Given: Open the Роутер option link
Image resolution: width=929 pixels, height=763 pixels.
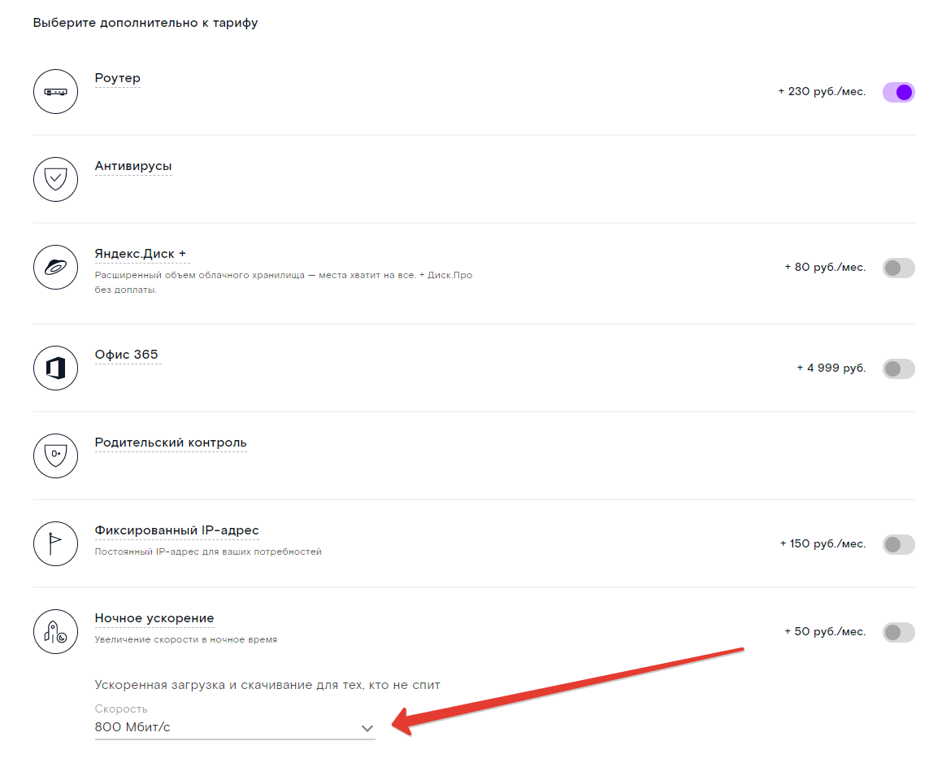Looking at the screenshot, I should click(118, 79).
